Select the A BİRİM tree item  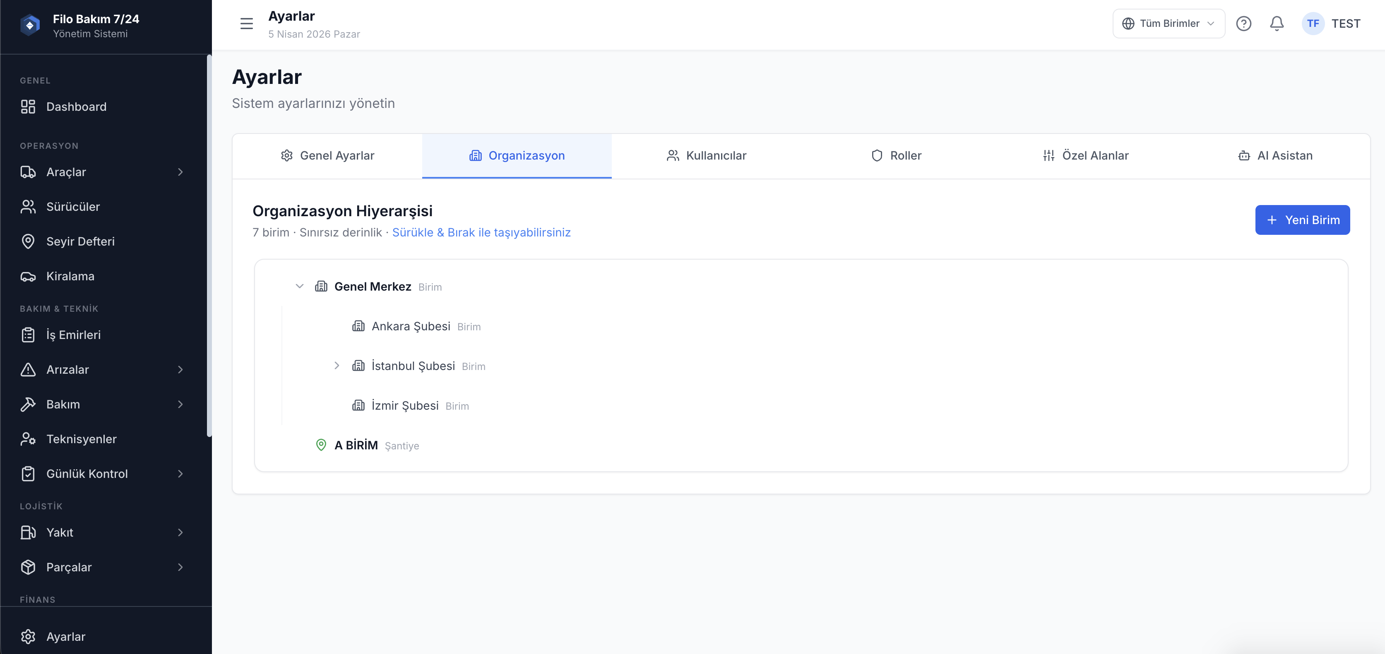356,446
